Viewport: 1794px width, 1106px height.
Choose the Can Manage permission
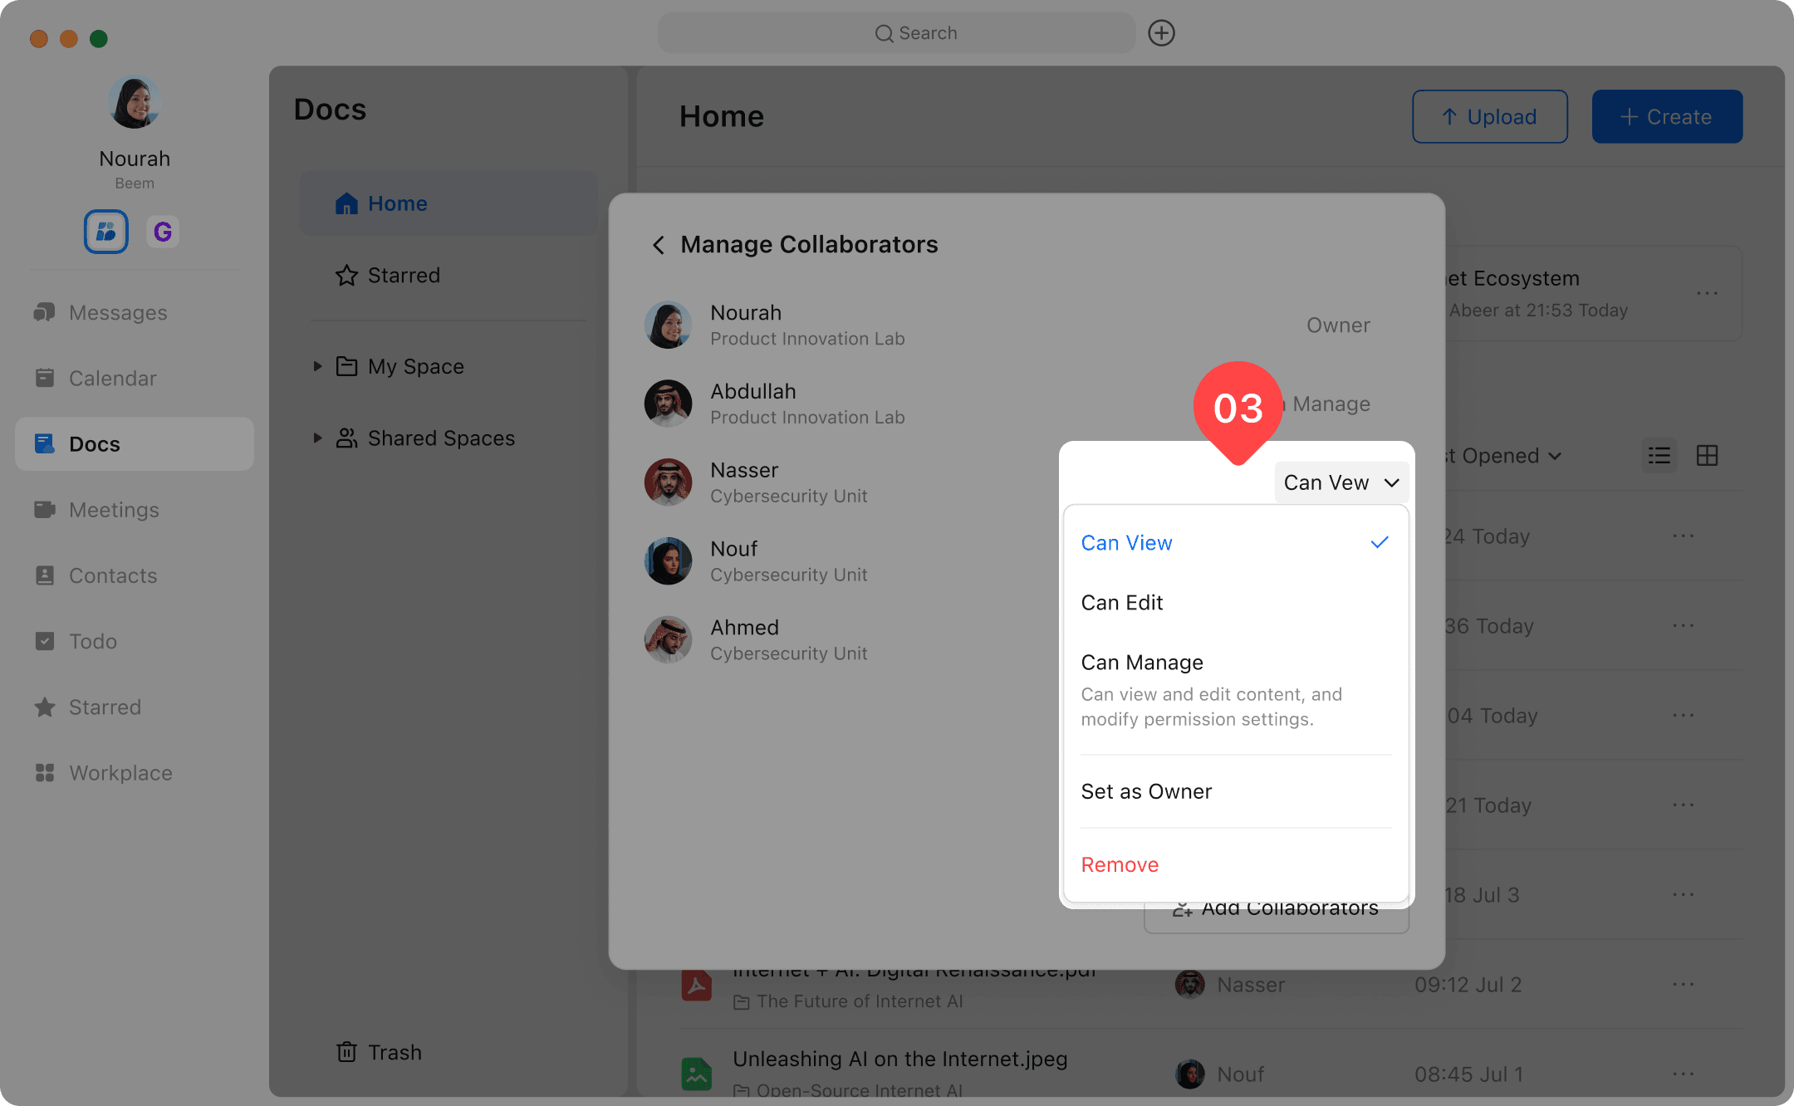[x=1143, y=663]
